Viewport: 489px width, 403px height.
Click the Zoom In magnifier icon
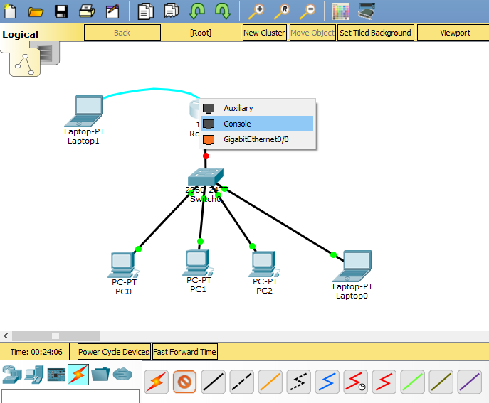[x=255, y=11]
